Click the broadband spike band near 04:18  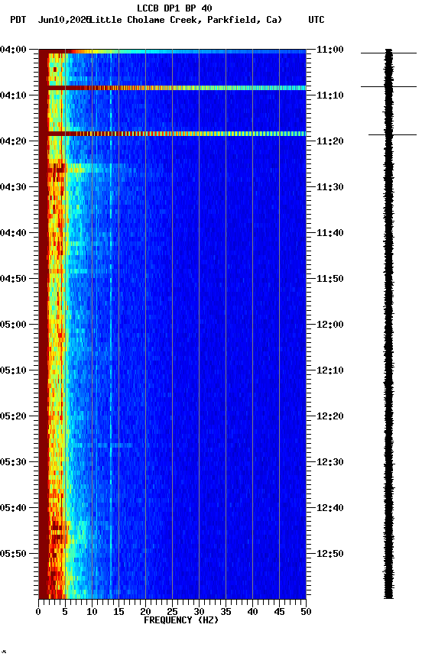172,134
